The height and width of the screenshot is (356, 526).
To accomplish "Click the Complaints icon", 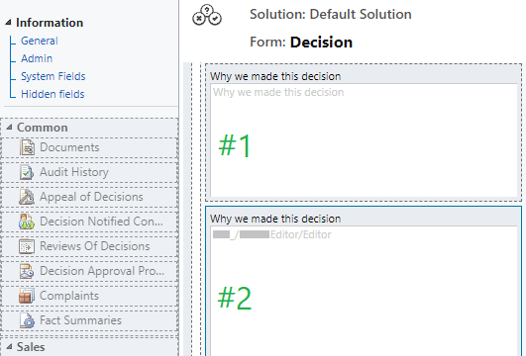I will 27,296.
